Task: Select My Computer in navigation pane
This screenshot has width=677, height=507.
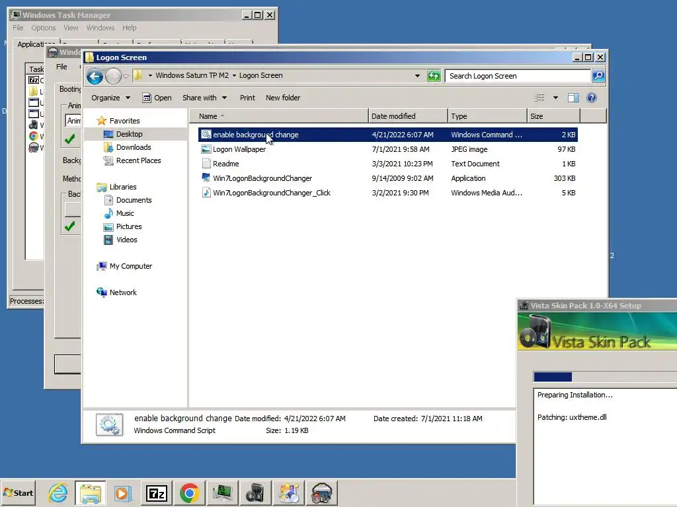Action: click(x=130, y=266)
